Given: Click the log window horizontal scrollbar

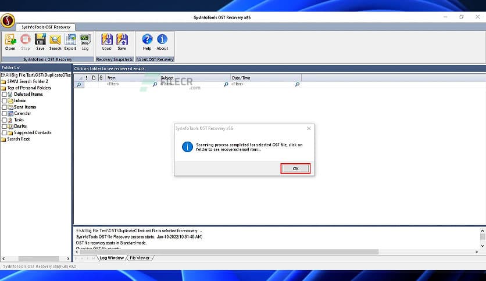Looking at the screenshot, I should coord(228,252).
